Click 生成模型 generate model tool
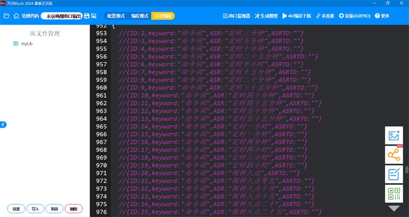This screenshot has height=217, width=409. click(x=266, y=16)
